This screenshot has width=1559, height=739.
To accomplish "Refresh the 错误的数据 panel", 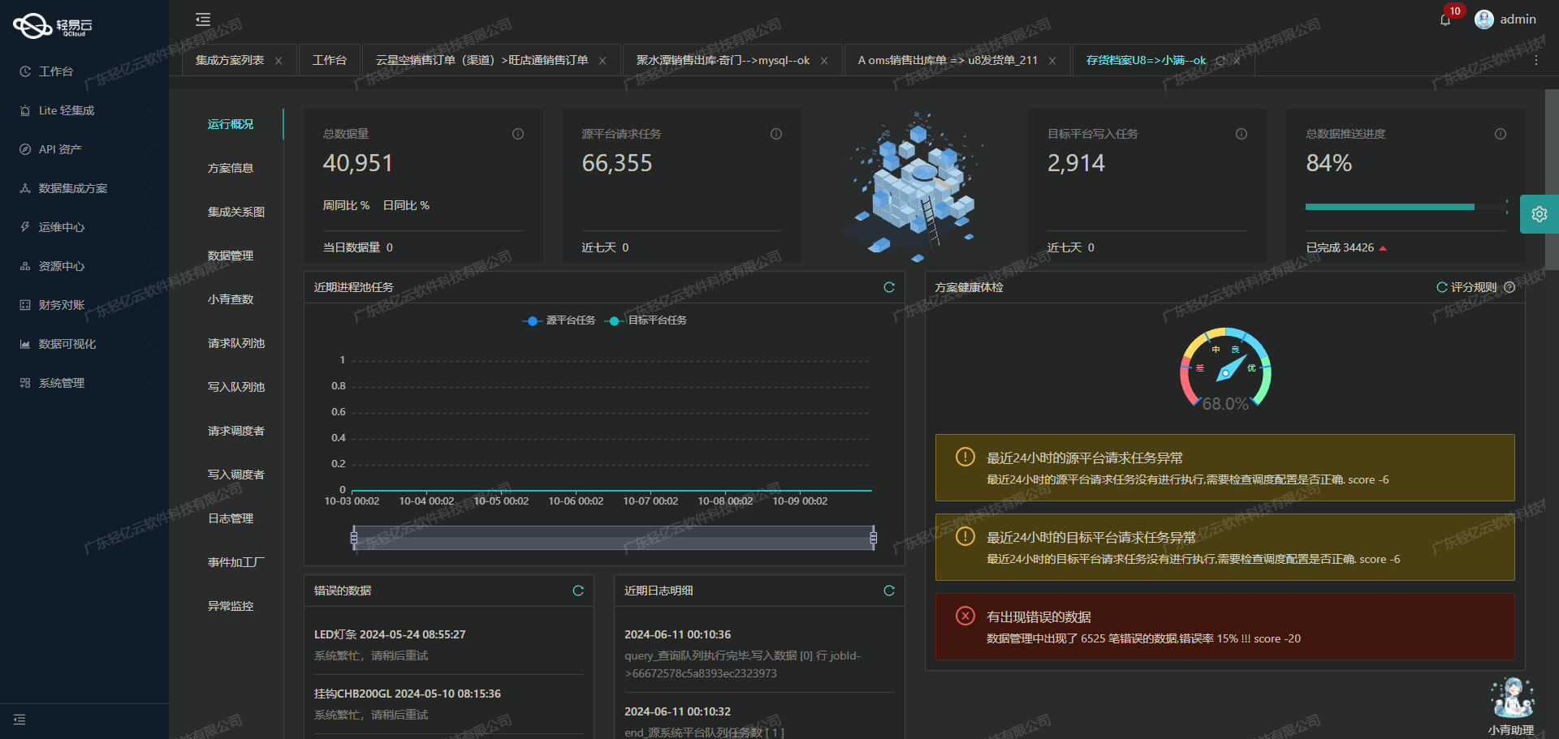I will point(578,591).
